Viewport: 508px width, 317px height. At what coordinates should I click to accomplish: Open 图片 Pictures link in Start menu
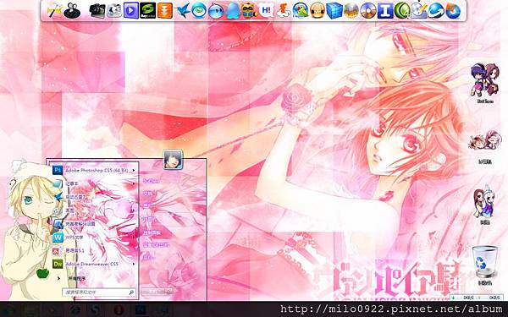147,206
